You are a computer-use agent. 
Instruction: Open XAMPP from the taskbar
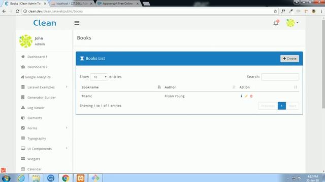click(80, 178)
